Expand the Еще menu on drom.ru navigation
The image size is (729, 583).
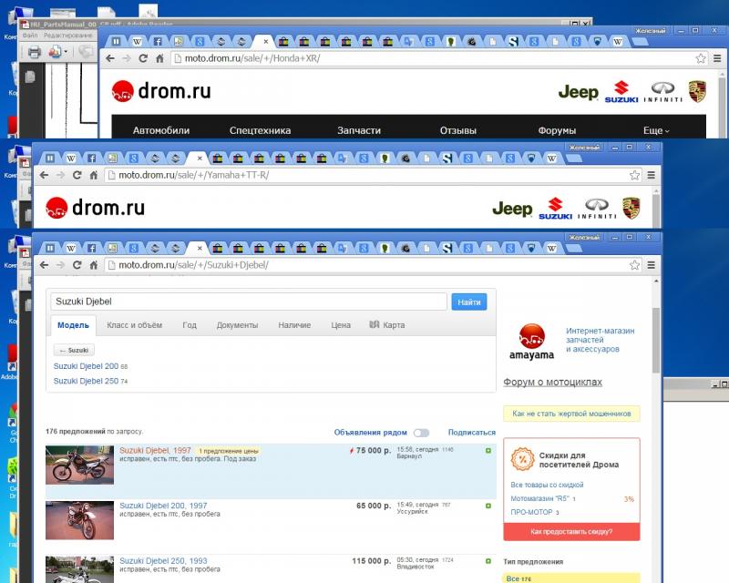(656, 130)
